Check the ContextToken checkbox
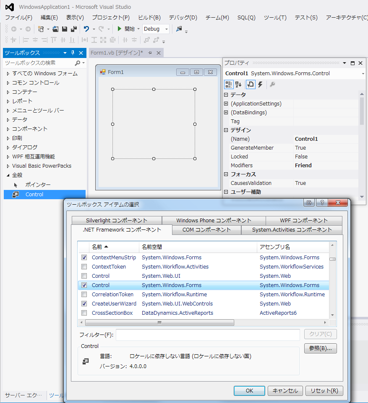The image size is (368, 403). point(84,266)
